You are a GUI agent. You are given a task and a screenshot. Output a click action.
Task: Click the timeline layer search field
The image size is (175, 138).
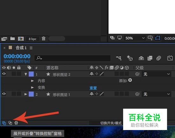point(73,58)
